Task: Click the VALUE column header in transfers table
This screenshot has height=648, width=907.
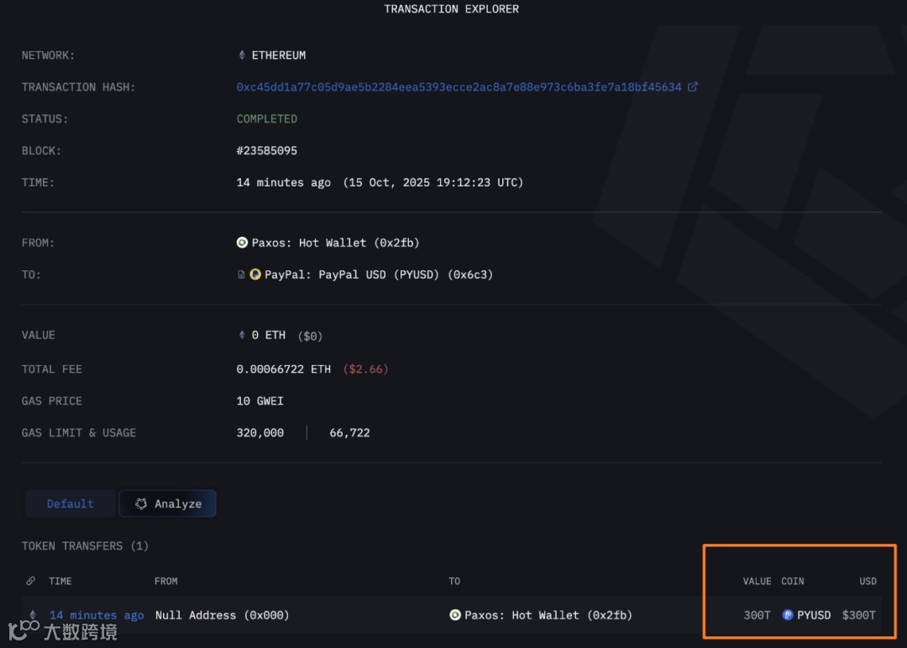Action: [757, 581]
